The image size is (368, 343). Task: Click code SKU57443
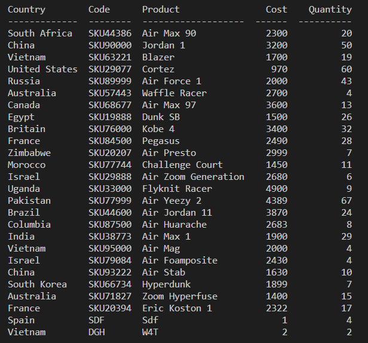110,93
